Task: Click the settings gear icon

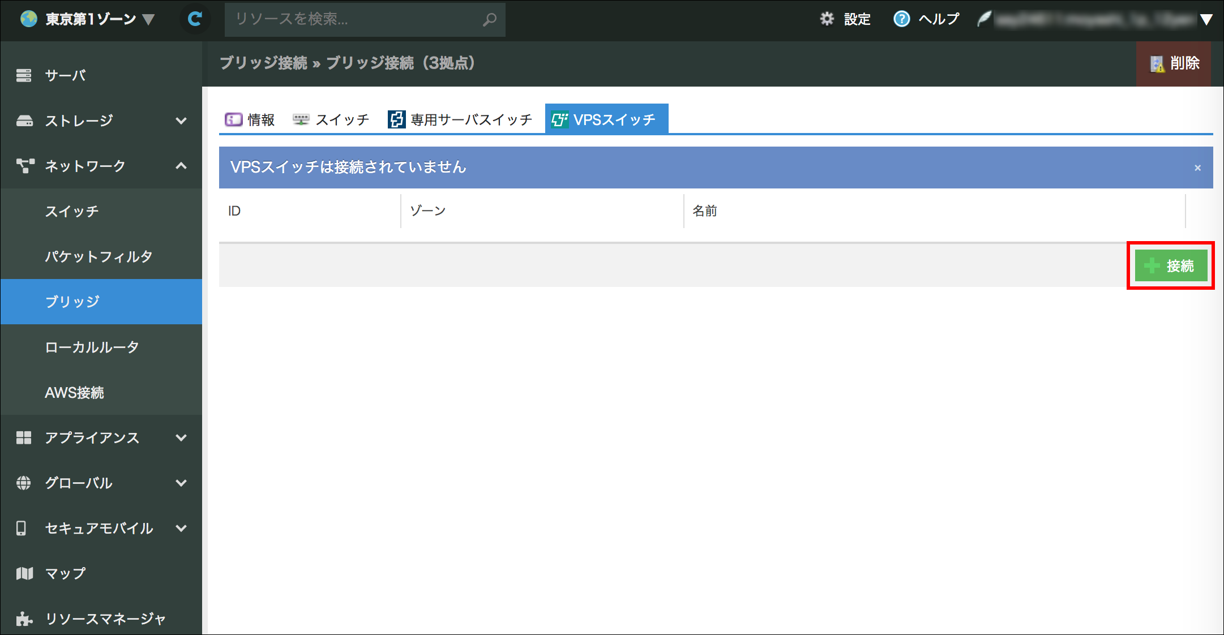Action: pyautogui.click(x=827, y=19)
